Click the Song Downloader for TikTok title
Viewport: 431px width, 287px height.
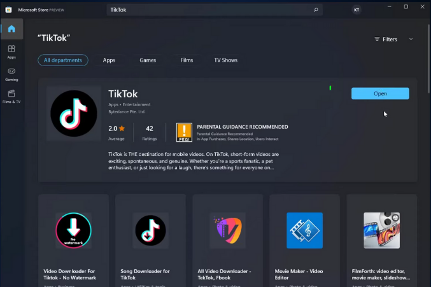click(x=145, y=274)
